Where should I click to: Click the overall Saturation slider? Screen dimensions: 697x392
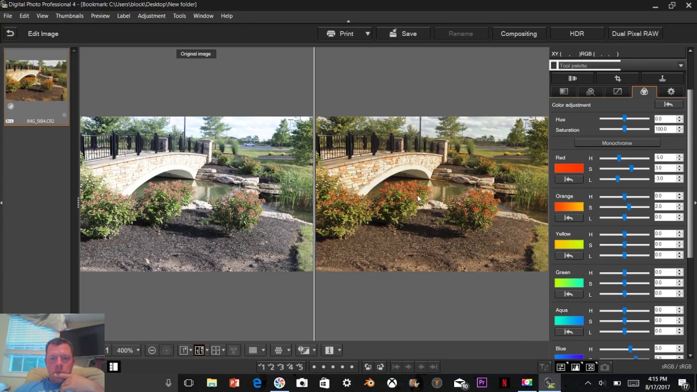[x=625, y=129]
